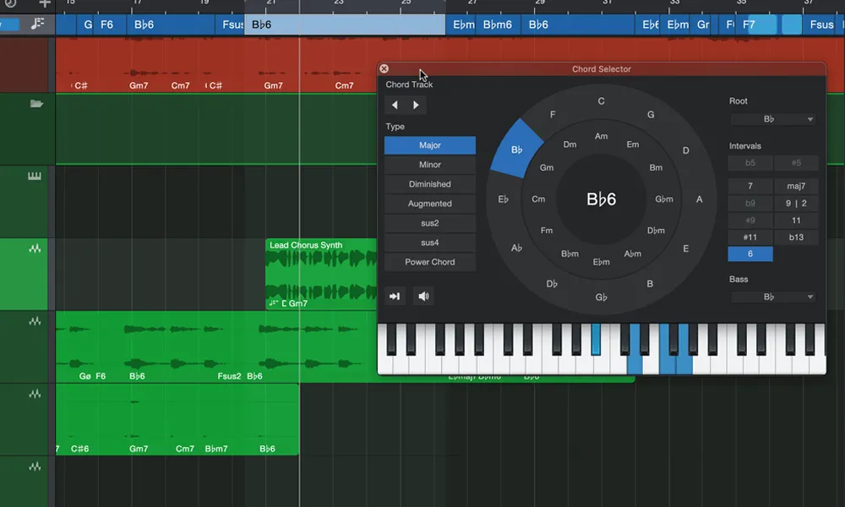Choose Ab on the outer chord wheel
Image resolution: width=845 pixels, height=507 pixels.
point(516,248)
